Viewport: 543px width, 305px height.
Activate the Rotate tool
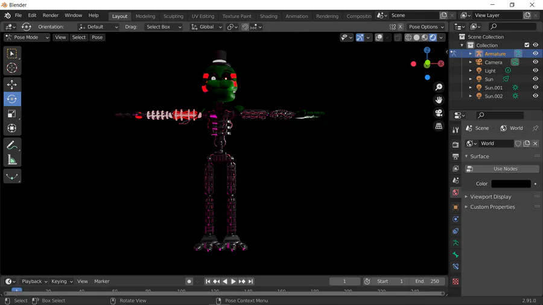tap(12, 99)
